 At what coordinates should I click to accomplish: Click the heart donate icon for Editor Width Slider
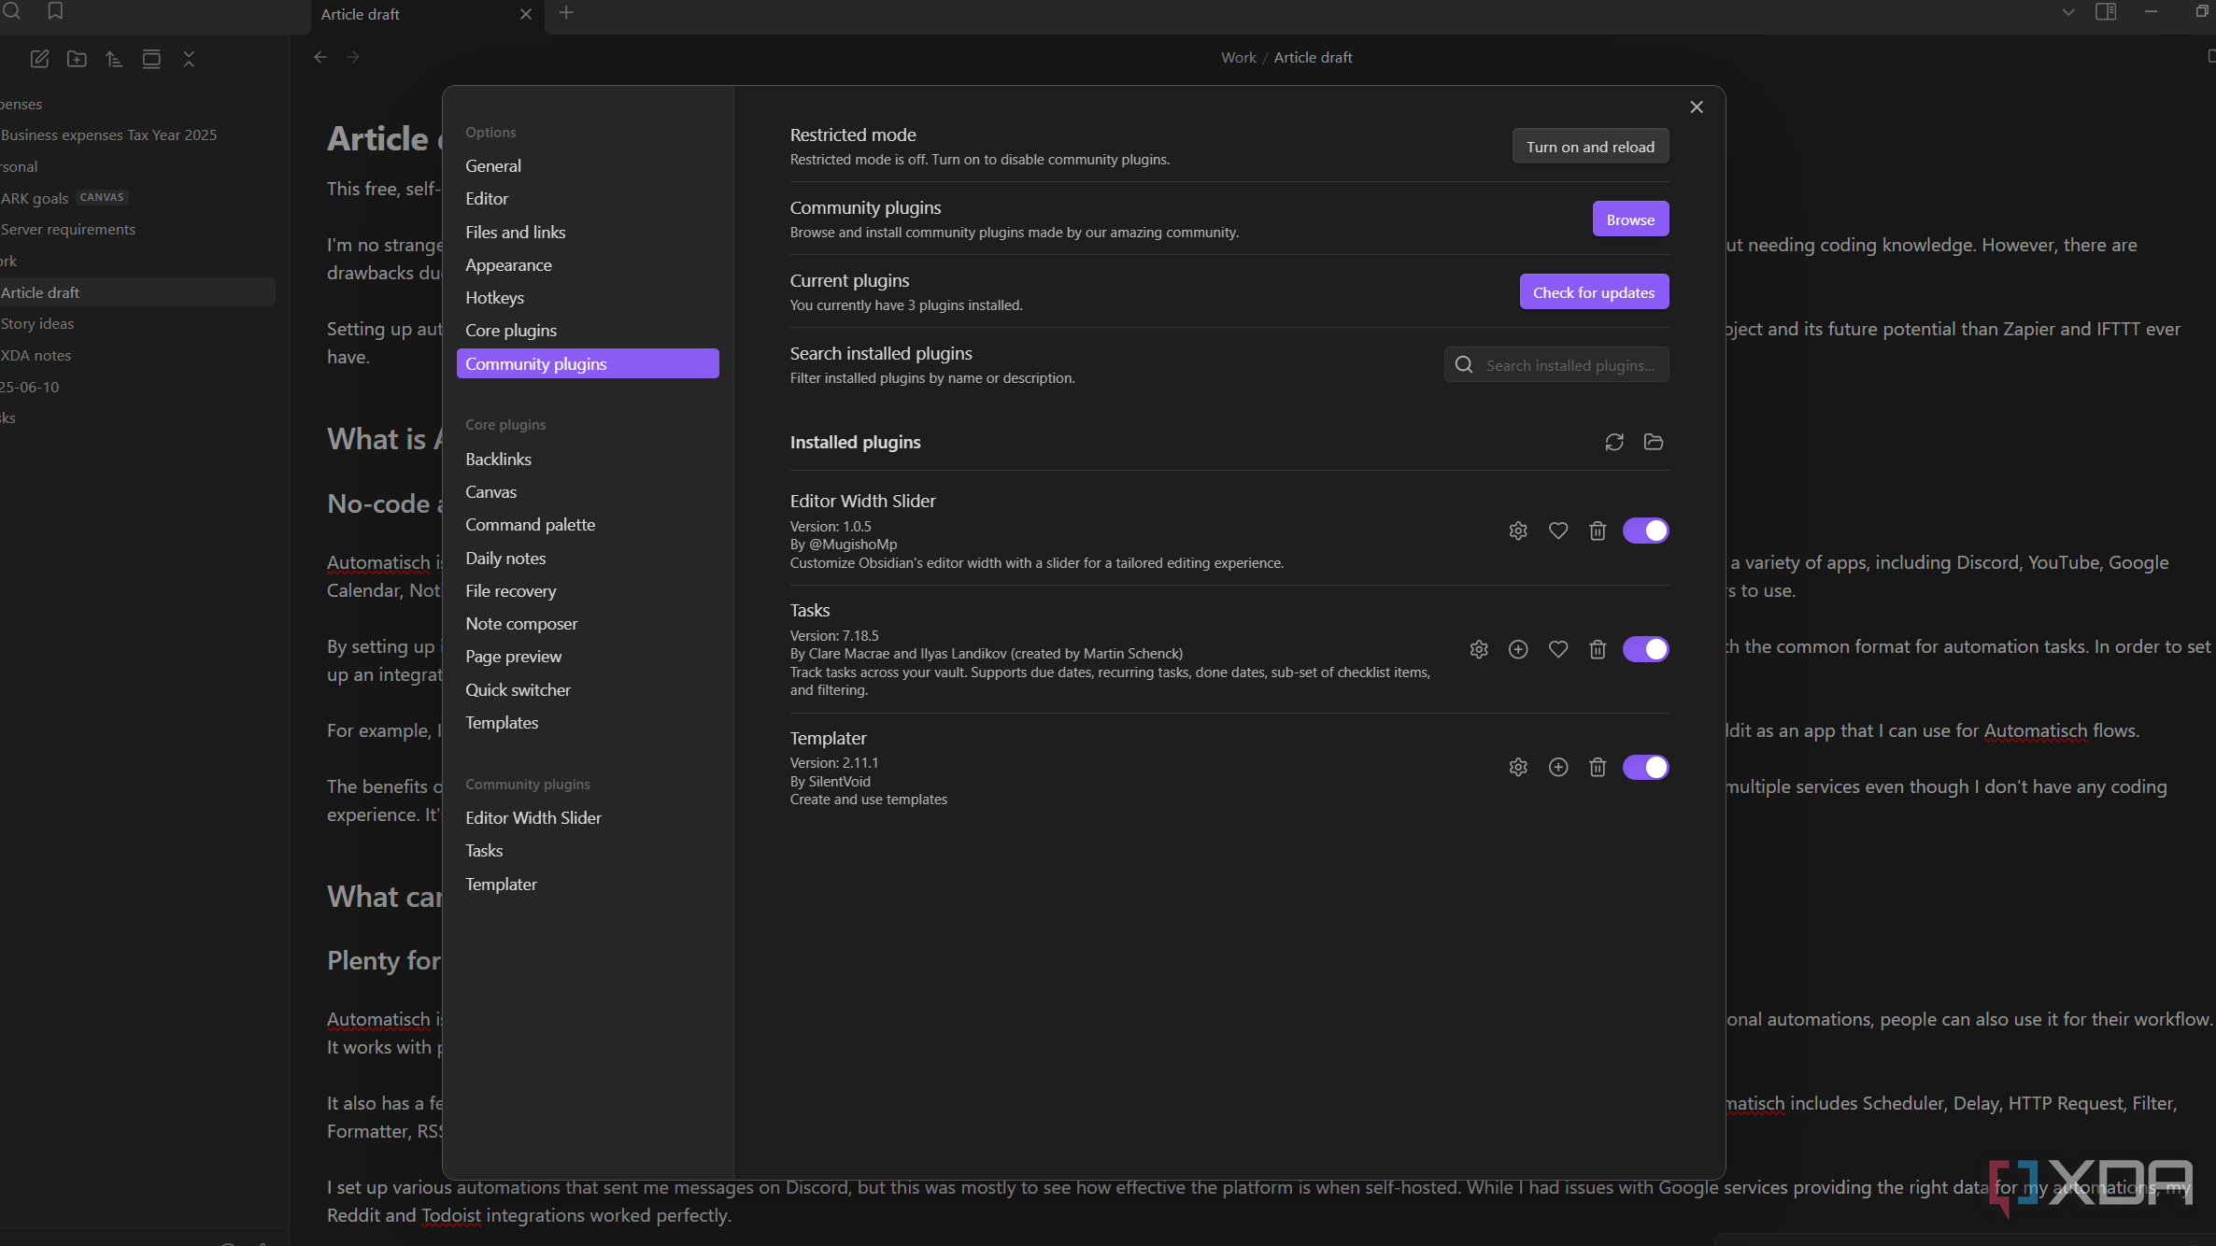tap(1558, 531)
